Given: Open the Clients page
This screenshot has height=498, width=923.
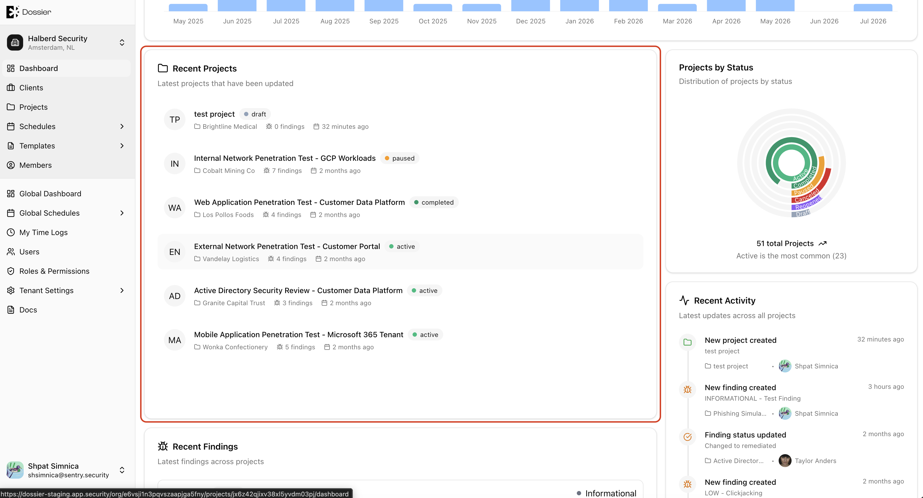Looking at the screenshot, I should click(67, 87).
